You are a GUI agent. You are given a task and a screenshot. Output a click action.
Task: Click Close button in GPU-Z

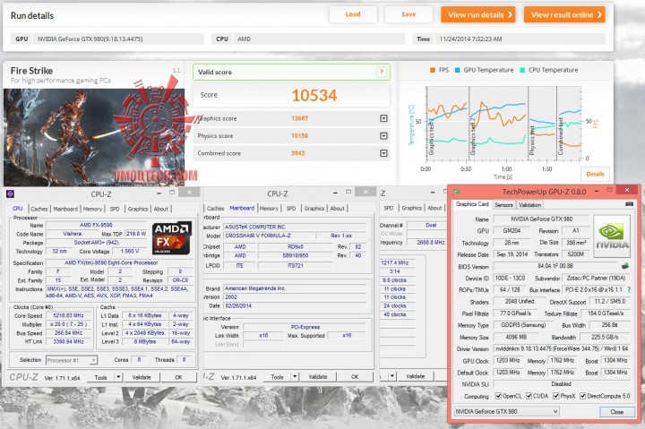click(x=616, y=412)
